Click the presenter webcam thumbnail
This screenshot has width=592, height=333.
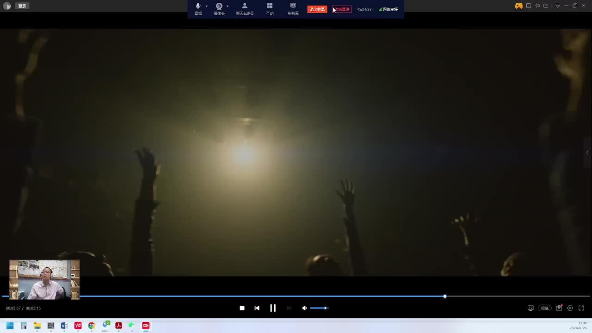pyautogui.click(x=44, y=279)
